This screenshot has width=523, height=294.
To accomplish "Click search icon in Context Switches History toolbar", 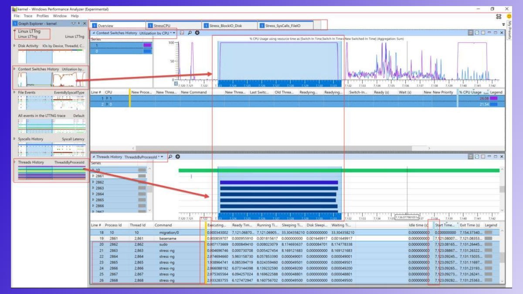I will (x=190, y=33).
